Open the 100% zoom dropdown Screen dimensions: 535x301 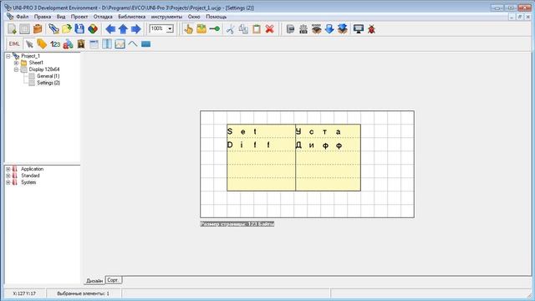pyautogui.click(x=170, y=28)
